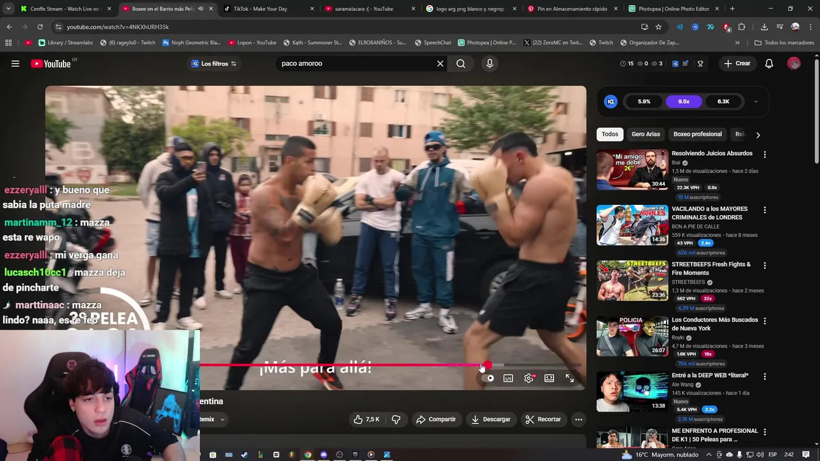The image size is (820, 461).
Task: Open Chrome downloads icon
Action: coord(764,27)
